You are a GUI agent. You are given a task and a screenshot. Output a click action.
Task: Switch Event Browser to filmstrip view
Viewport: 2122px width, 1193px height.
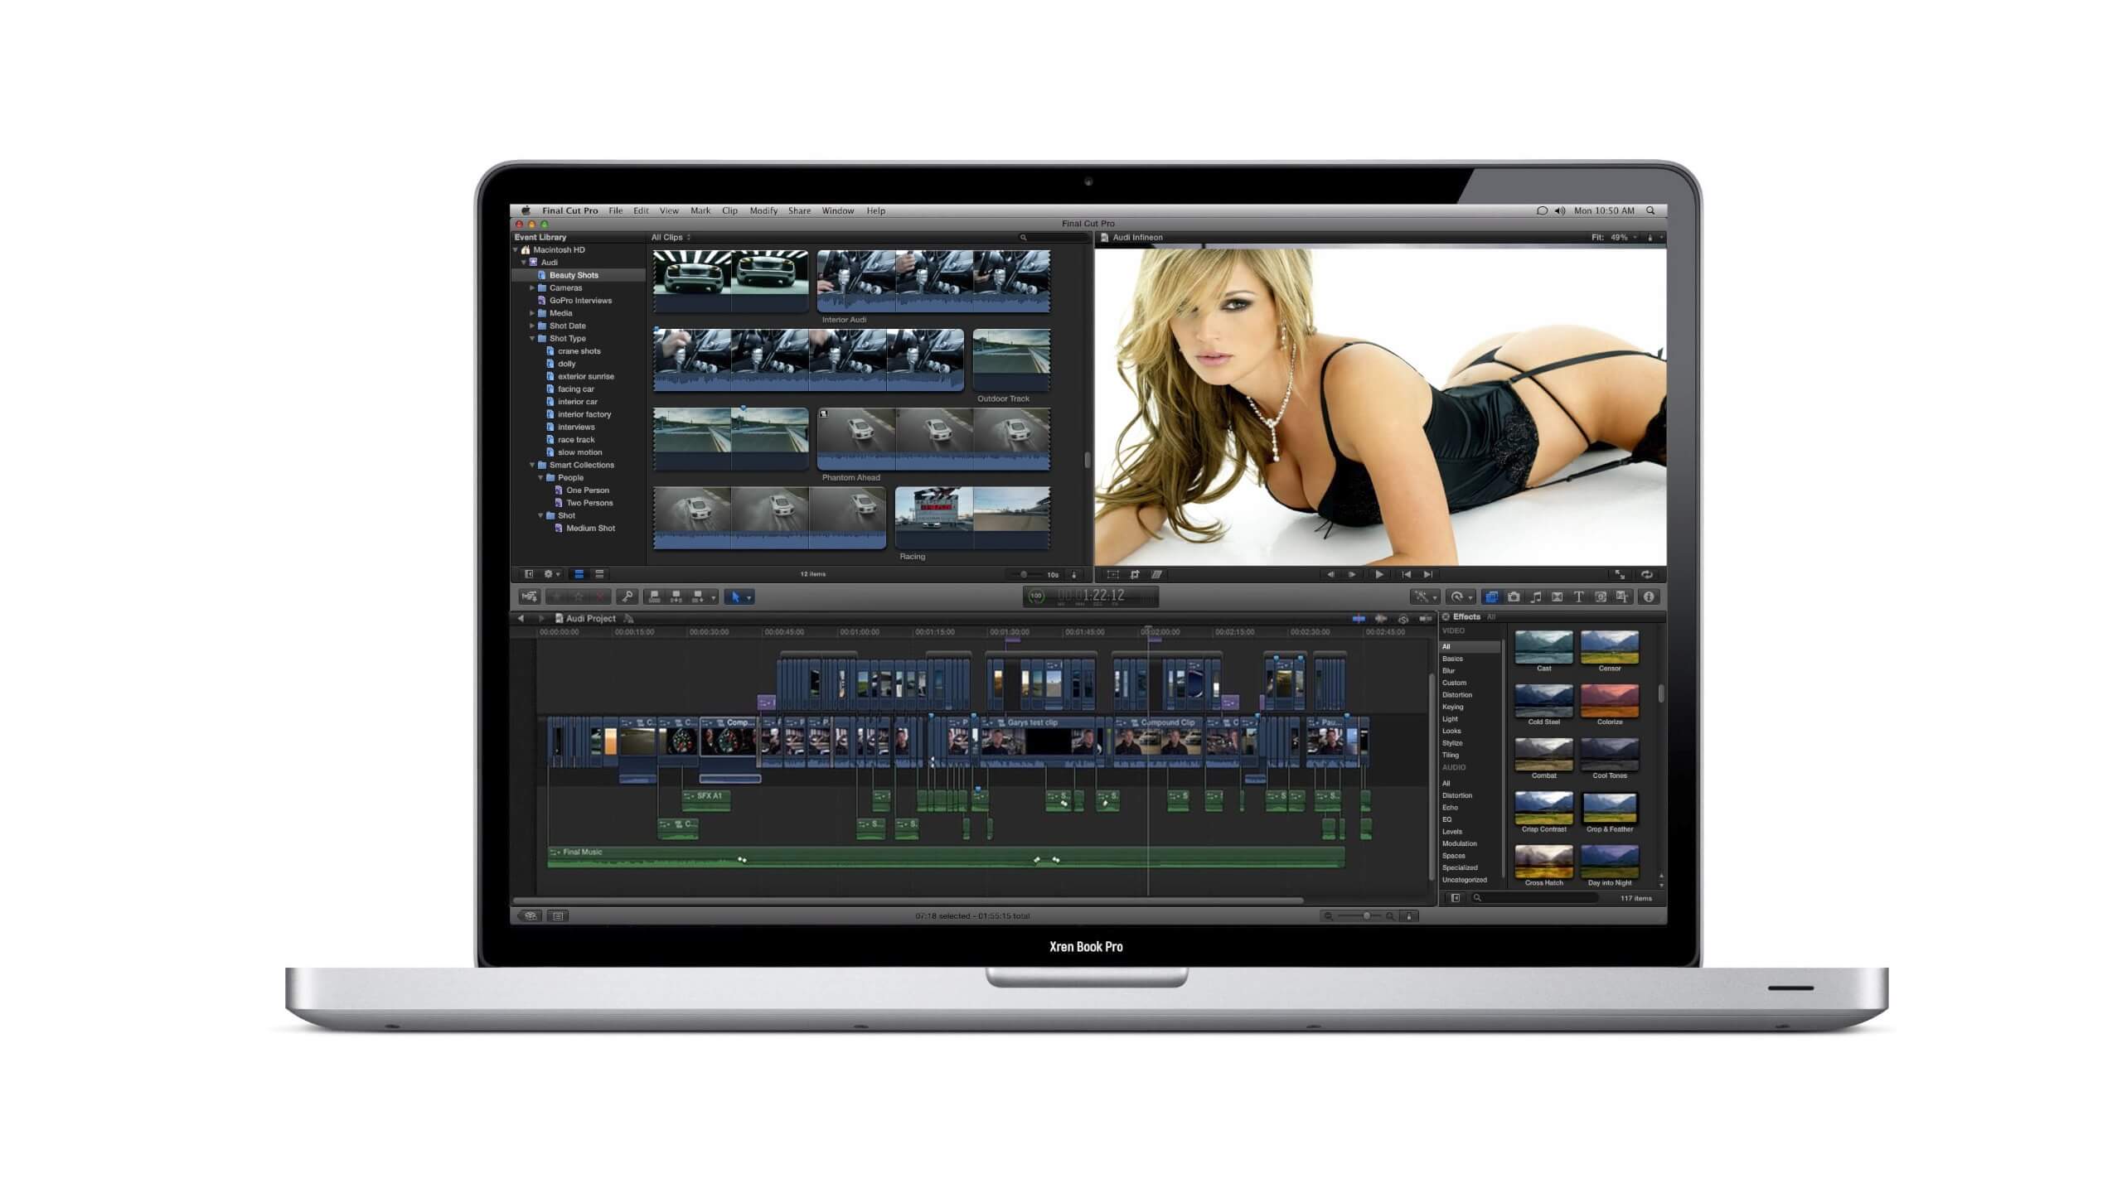[x=579, y=574]
